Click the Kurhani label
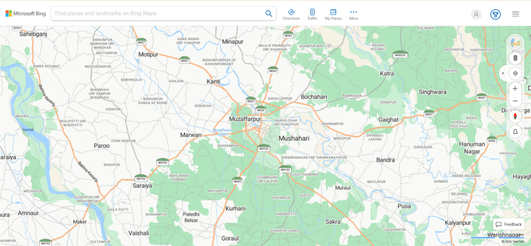 click(x=235, y=209)
